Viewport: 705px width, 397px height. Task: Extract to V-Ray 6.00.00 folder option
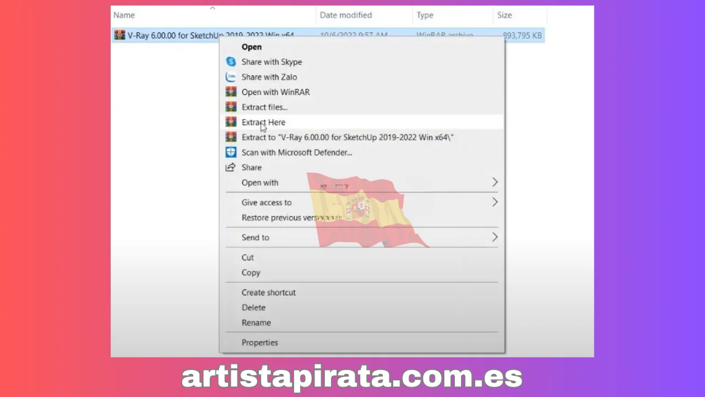point(348,137)
